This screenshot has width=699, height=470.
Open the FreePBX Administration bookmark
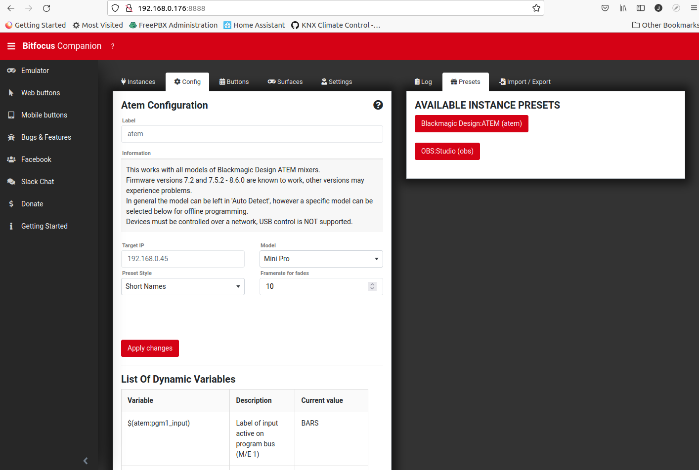click(174, 25)
